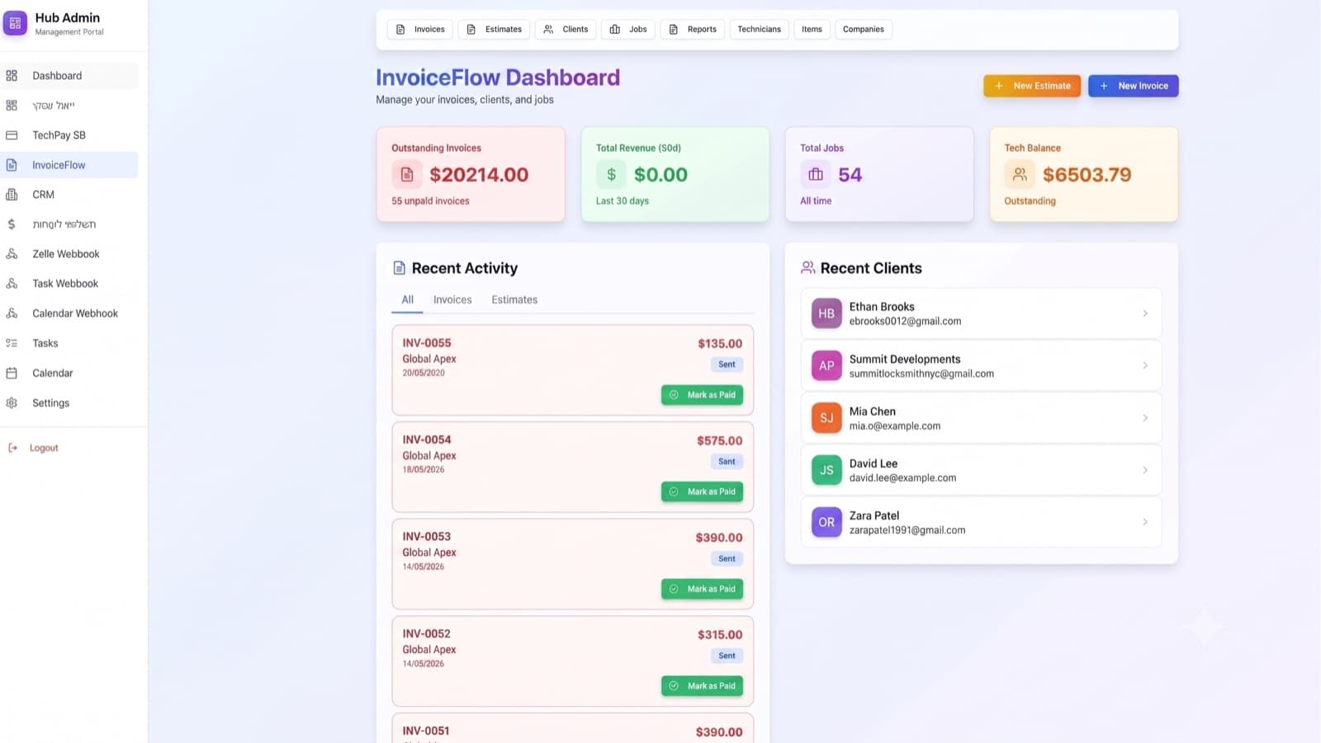Expand Ethan Brooks client chevron

[1145, 313]
